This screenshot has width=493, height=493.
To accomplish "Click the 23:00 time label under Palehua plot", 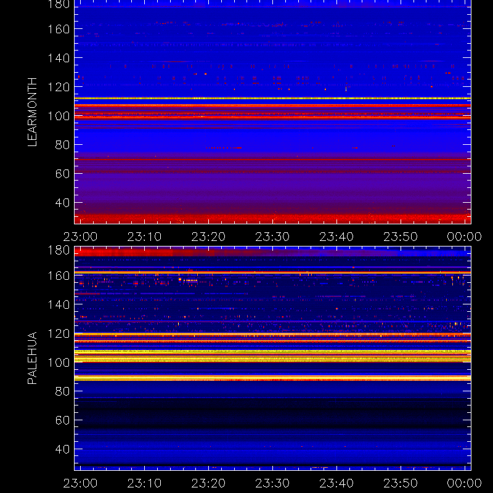I will click(80, 483).
